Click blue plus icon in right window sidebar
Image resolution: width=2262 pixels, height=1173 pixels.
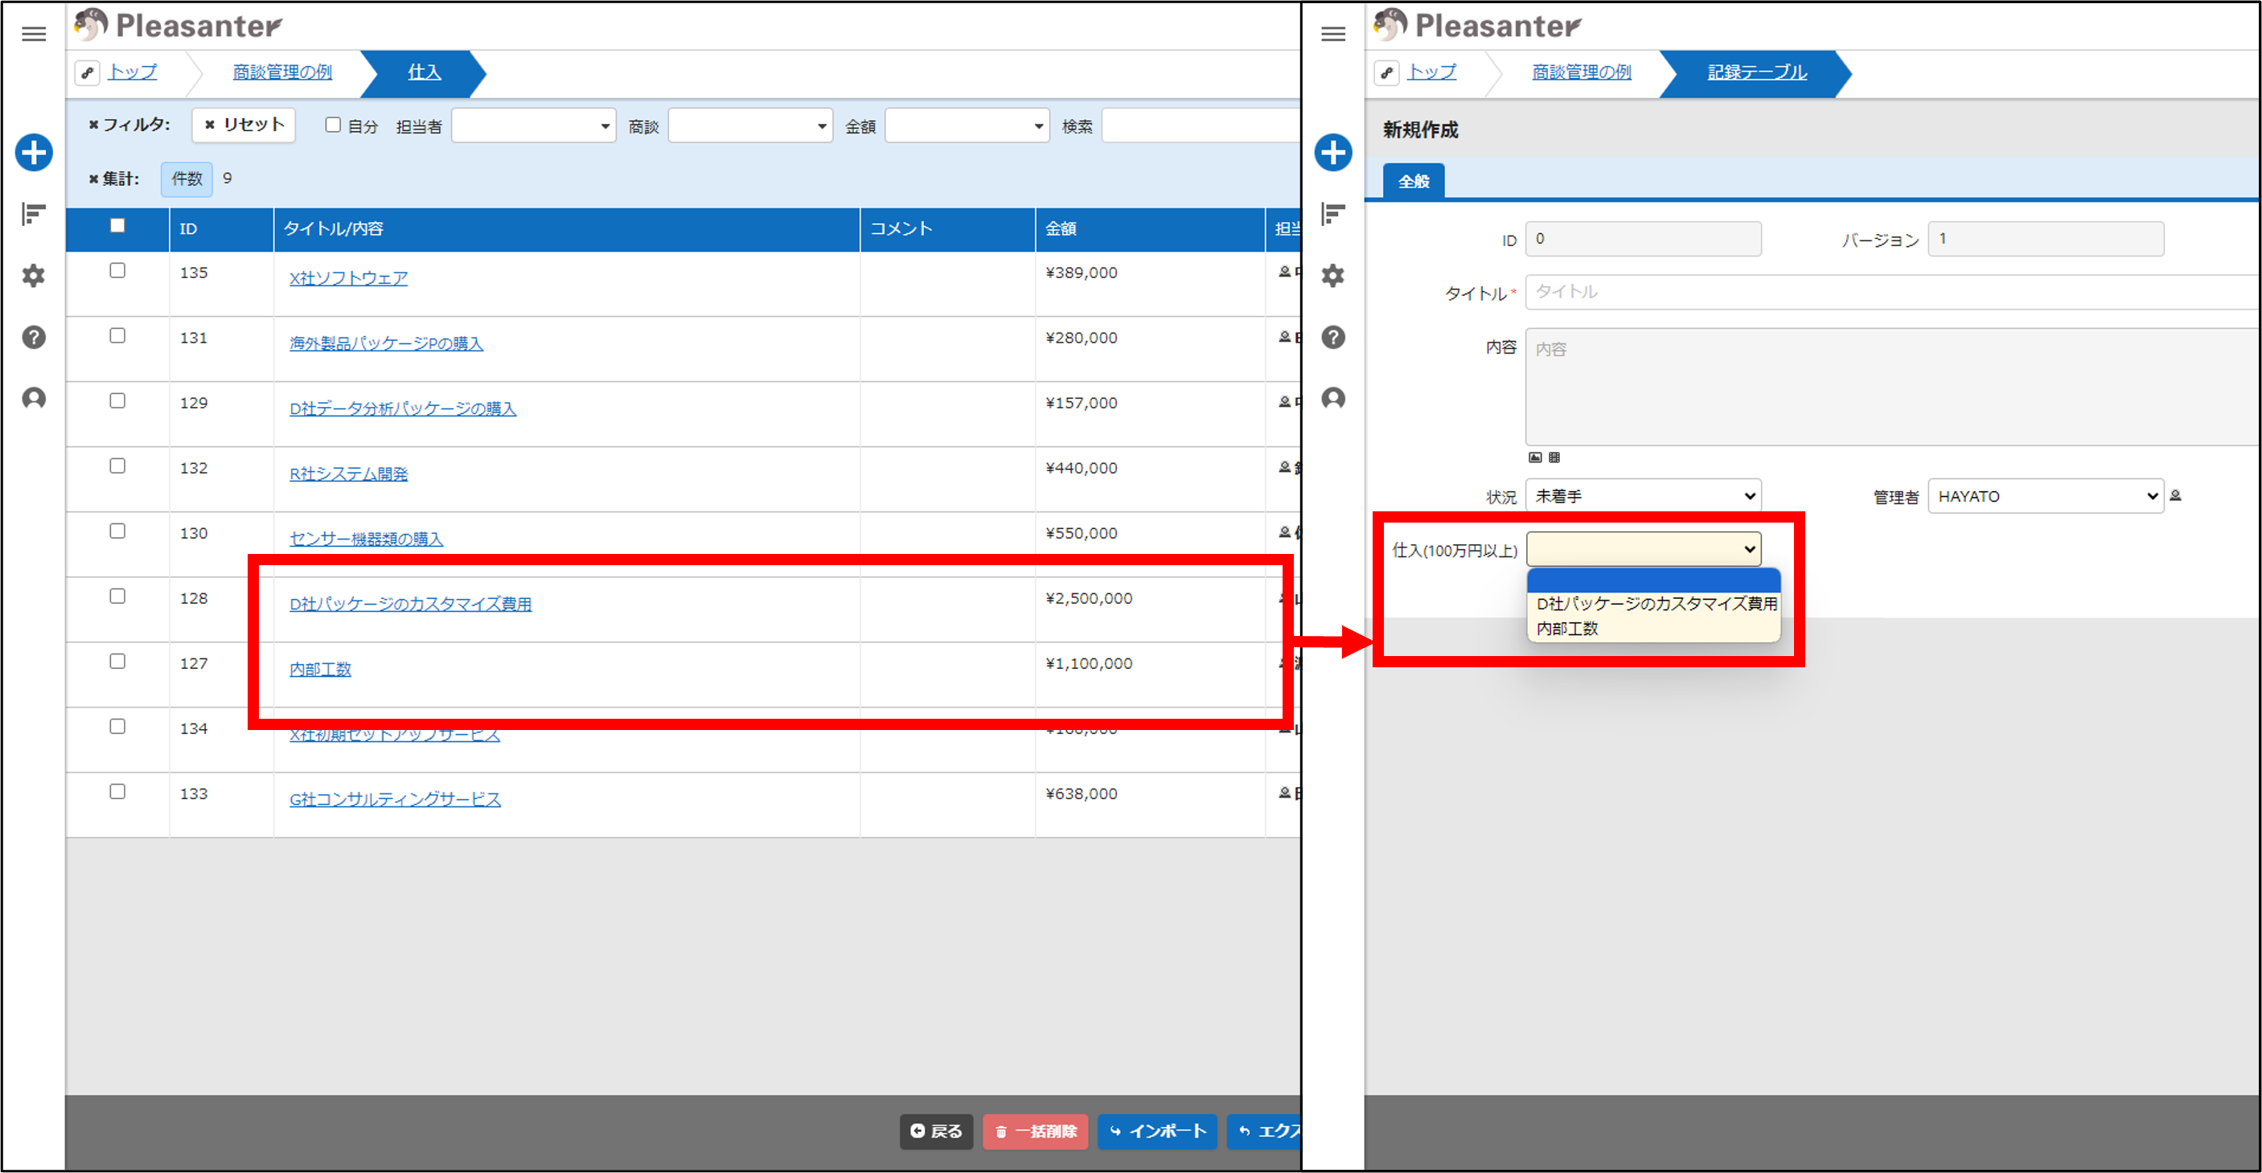pos(1333,153)
